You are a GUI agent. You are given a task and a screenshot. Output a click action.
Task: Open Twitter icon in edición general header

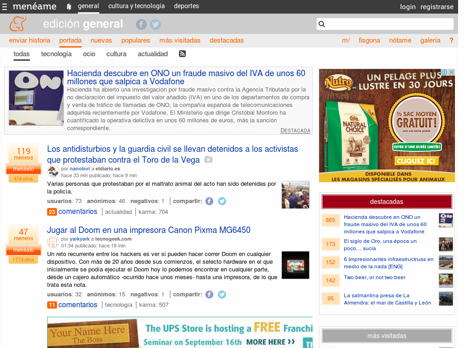point(155,24)
